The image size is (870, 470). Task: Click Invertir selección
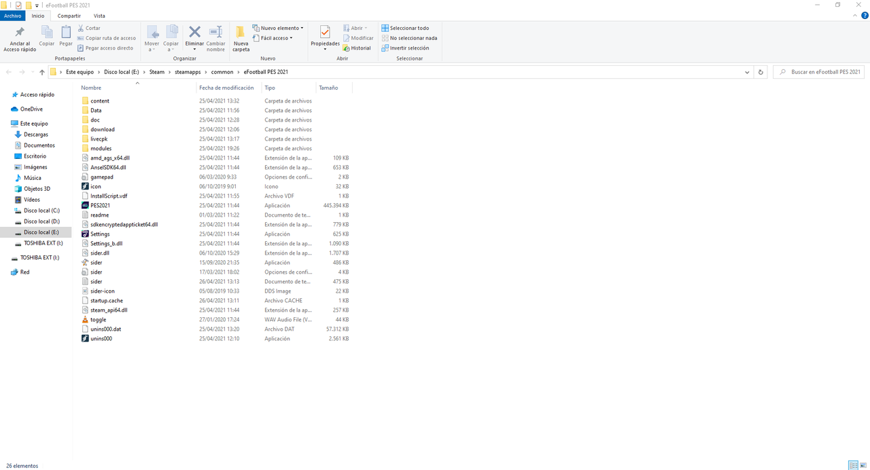[405, 48]
